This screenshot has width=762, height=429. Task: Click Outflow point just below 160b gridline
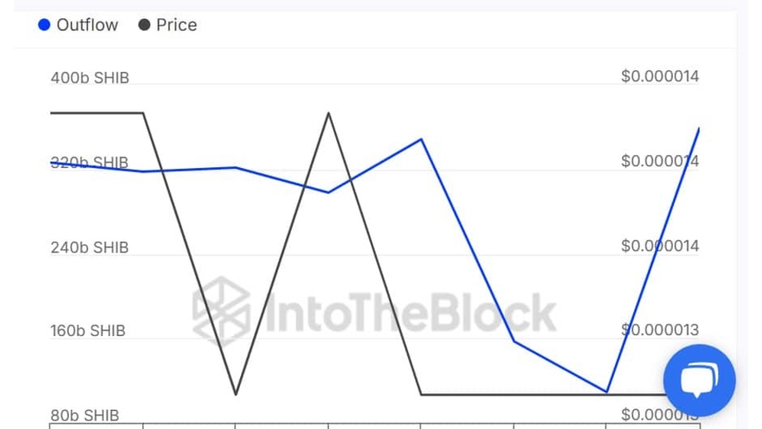(513, 341)
